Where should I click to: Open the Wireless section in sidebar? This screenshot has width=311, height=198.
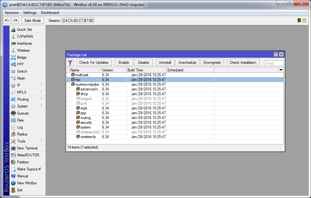tap(23, 50)
